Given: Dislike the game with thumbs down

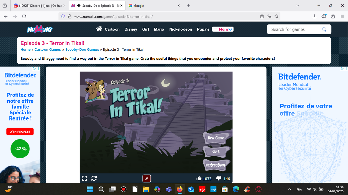Looking at the screenshot, I should pyautogui.click(x=219, y=178).
